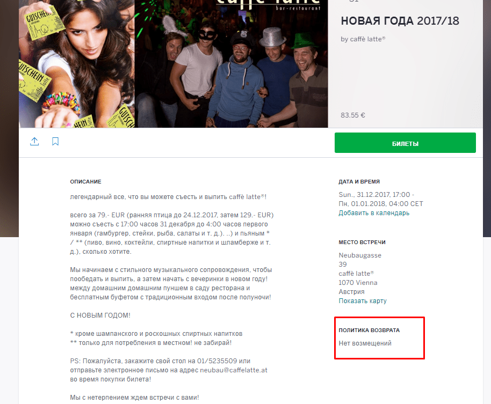
Task: Click the 83.55 € price
Action: click(353, 115)
